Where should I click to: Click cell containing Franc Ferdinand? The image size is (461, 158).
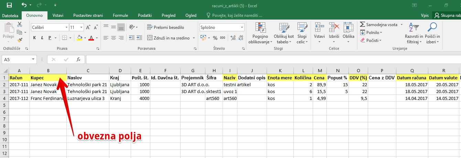tap(48, 98)
